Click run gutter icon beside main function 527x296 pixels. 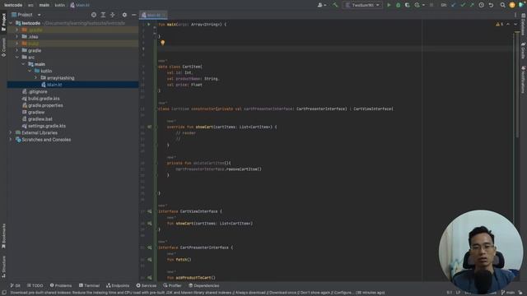[x=149, y=25]
